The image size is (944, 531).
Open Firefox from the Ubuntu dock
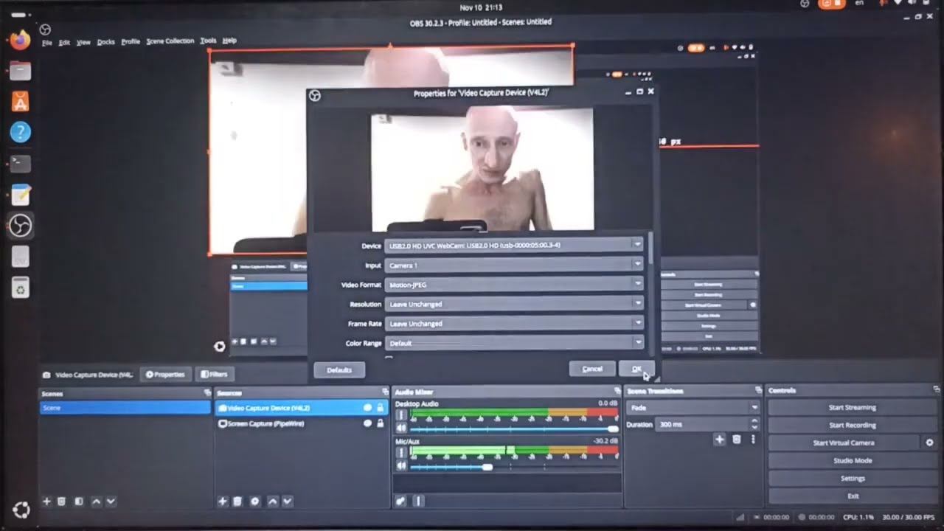pos(20,38)
